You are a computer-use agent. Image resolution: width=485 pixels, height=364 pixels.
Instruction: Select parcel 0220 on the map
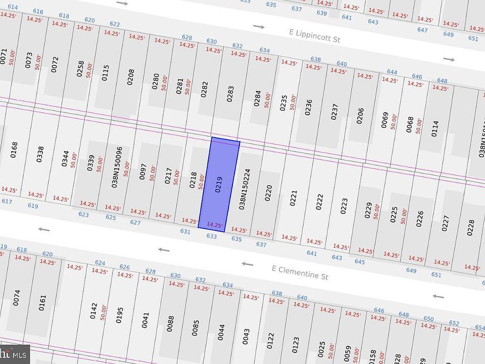268,193
